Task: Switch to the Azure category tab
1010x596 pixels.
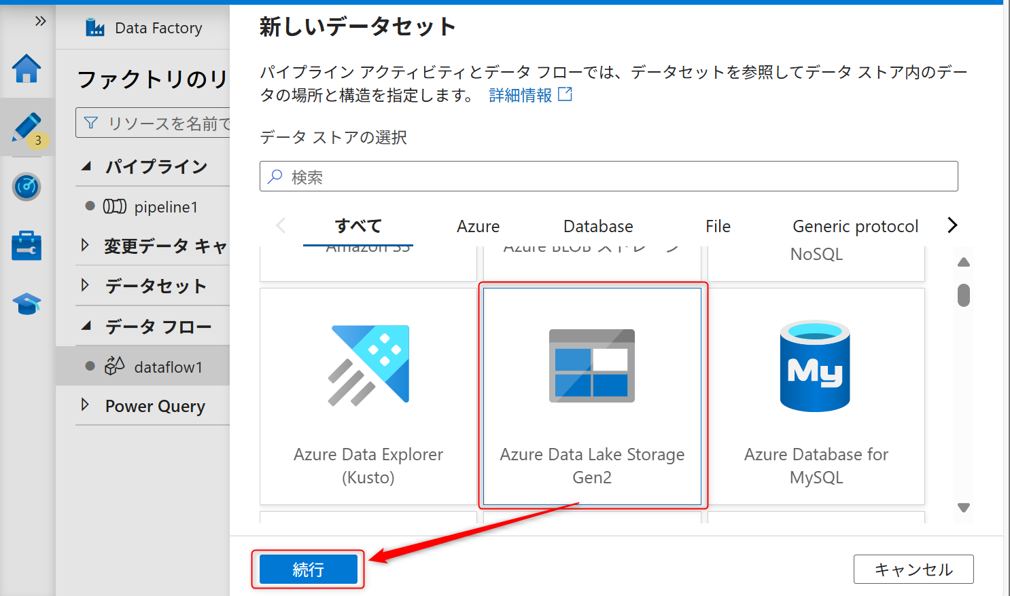Action: (x=478, y=226)
